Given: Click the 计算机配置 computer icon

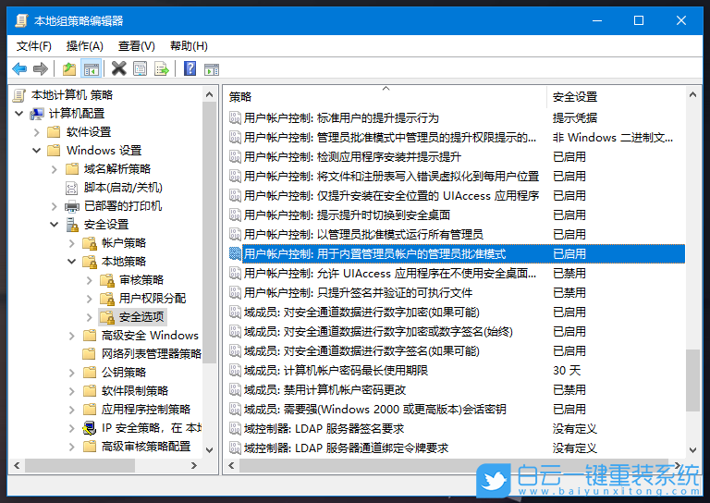Looking at the screenshot, I should point(37,114).
